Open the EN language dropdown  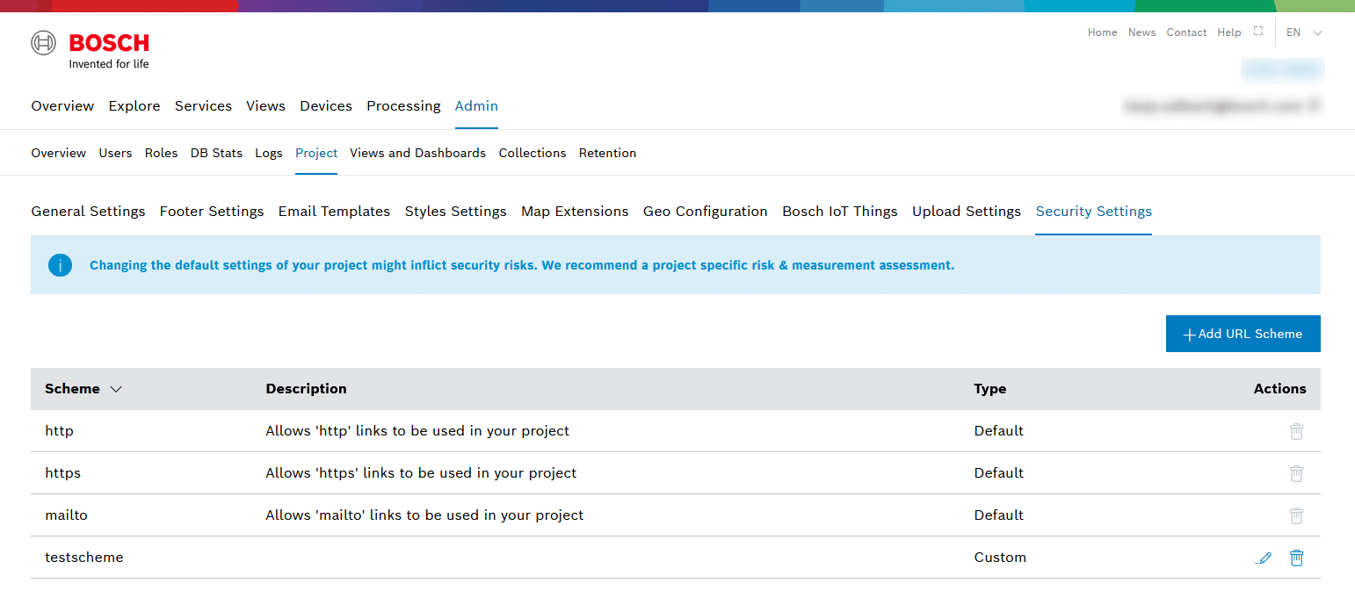pyautogui.click(x=1304, y=32)
